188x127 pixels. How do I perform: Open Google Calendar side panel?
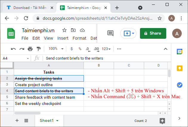pyautogui.click(x=179, y=52)
